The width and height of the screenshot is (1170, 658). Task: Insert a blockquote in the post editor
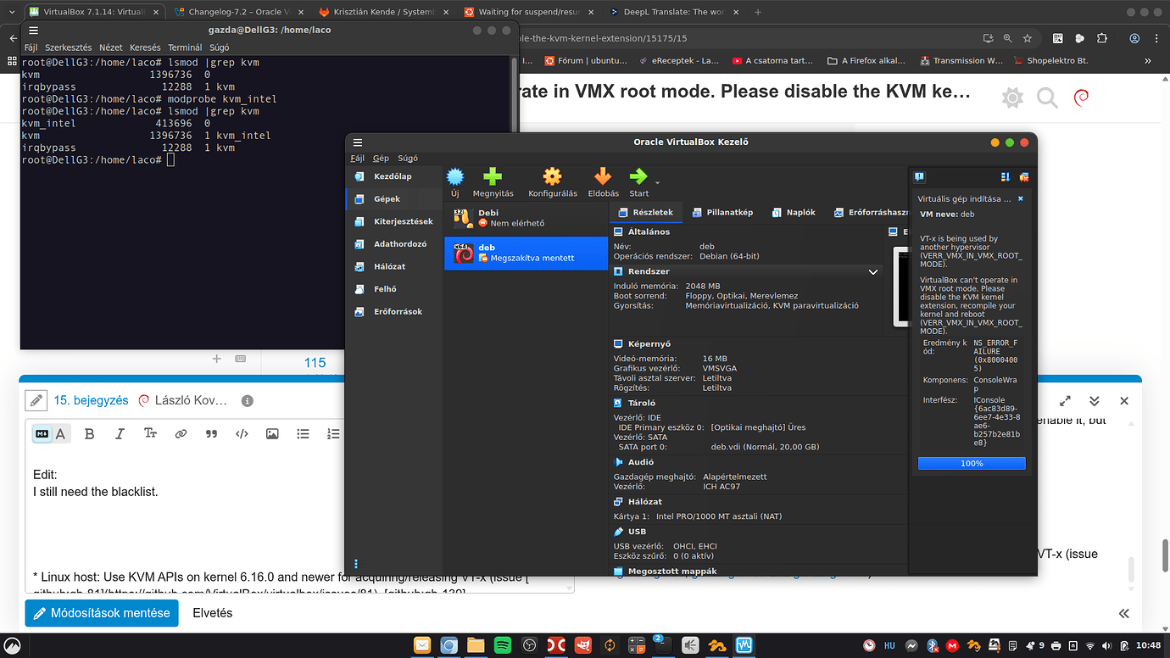pyautogui.click(x=211, y=433)
